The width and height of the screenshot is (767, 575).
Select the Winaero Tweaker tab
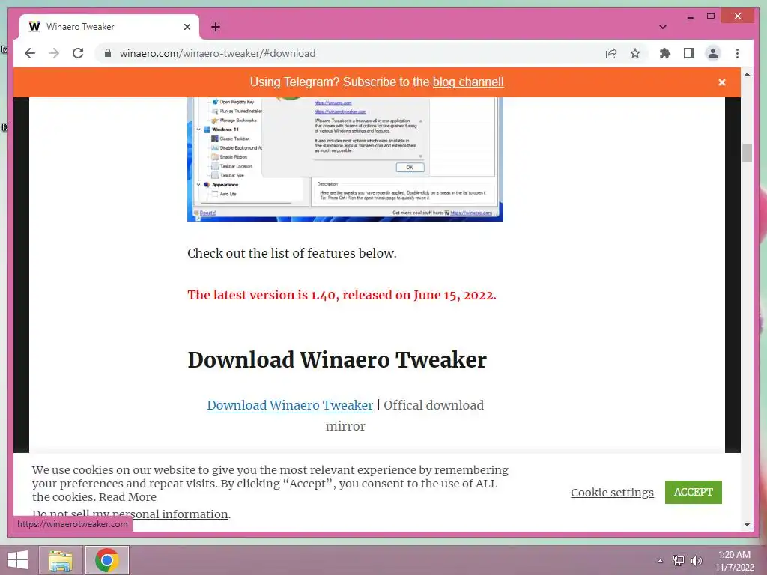(x=109, y=27)
